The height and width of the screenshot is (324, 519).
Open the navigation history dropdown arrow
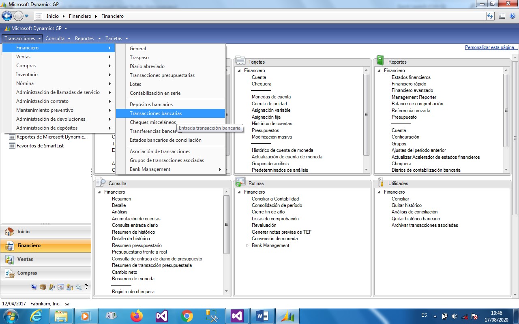27,16
